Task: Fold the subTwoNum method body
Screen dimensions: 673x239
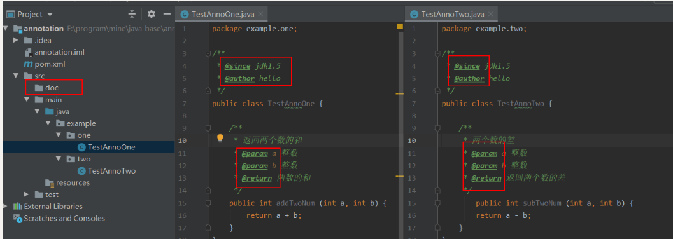Action: pos(438,203)
